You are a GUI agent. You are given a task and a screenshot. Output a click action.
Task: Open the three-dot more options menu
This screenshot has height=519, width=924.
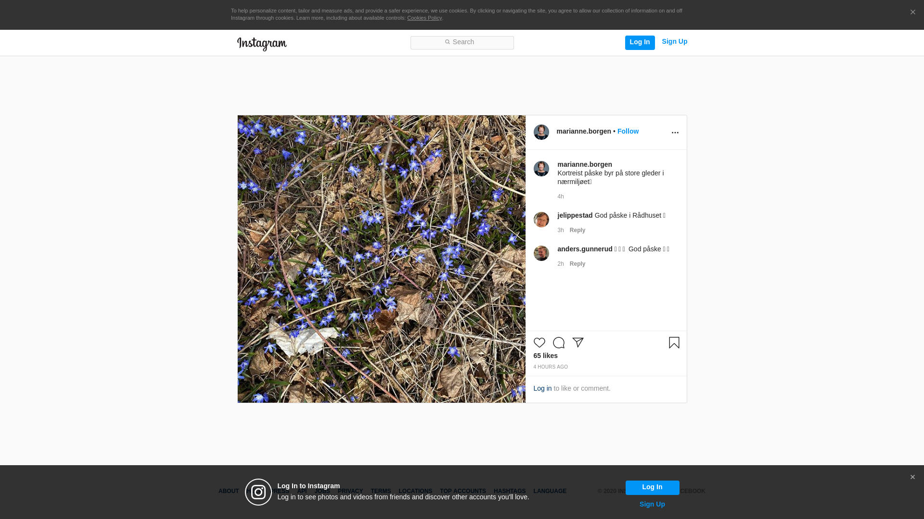click(675, 133)
